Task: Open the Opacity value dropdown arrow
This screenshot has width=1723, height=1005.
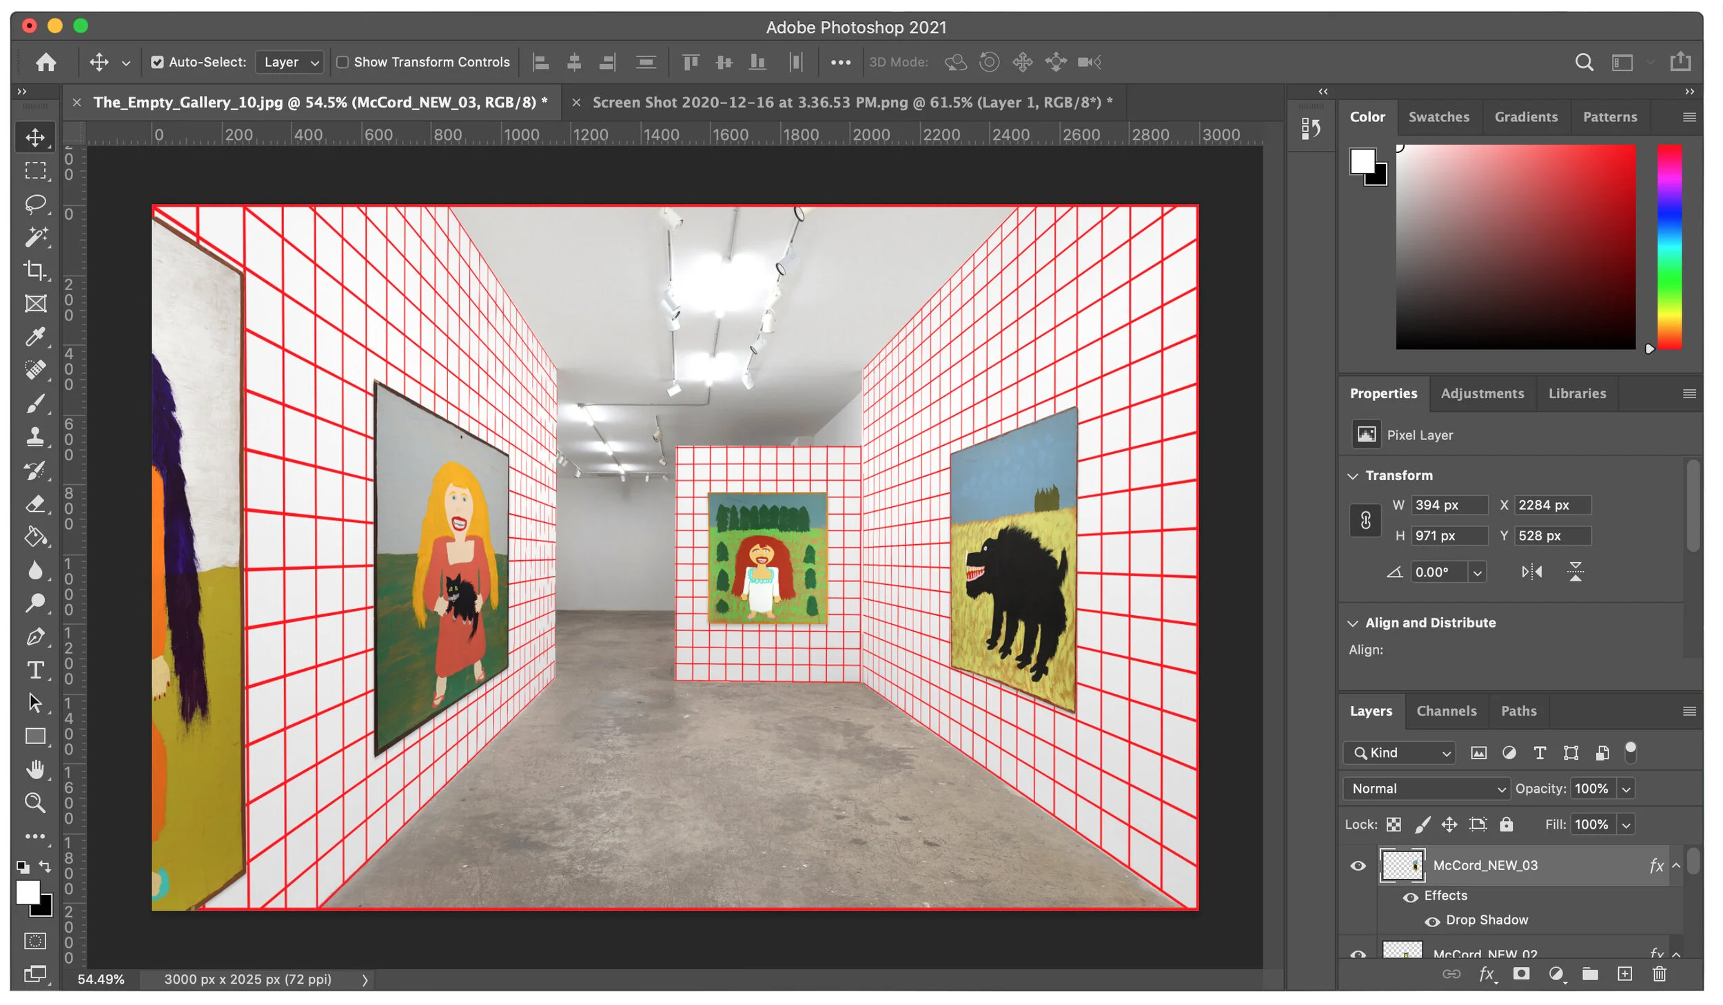Action: tap(1626, 789)
